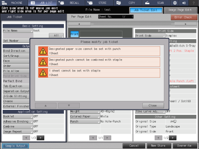Switch to the Image Page Edit tab
Viewport: 199px width, 149px height.
[x=180, y=10]
